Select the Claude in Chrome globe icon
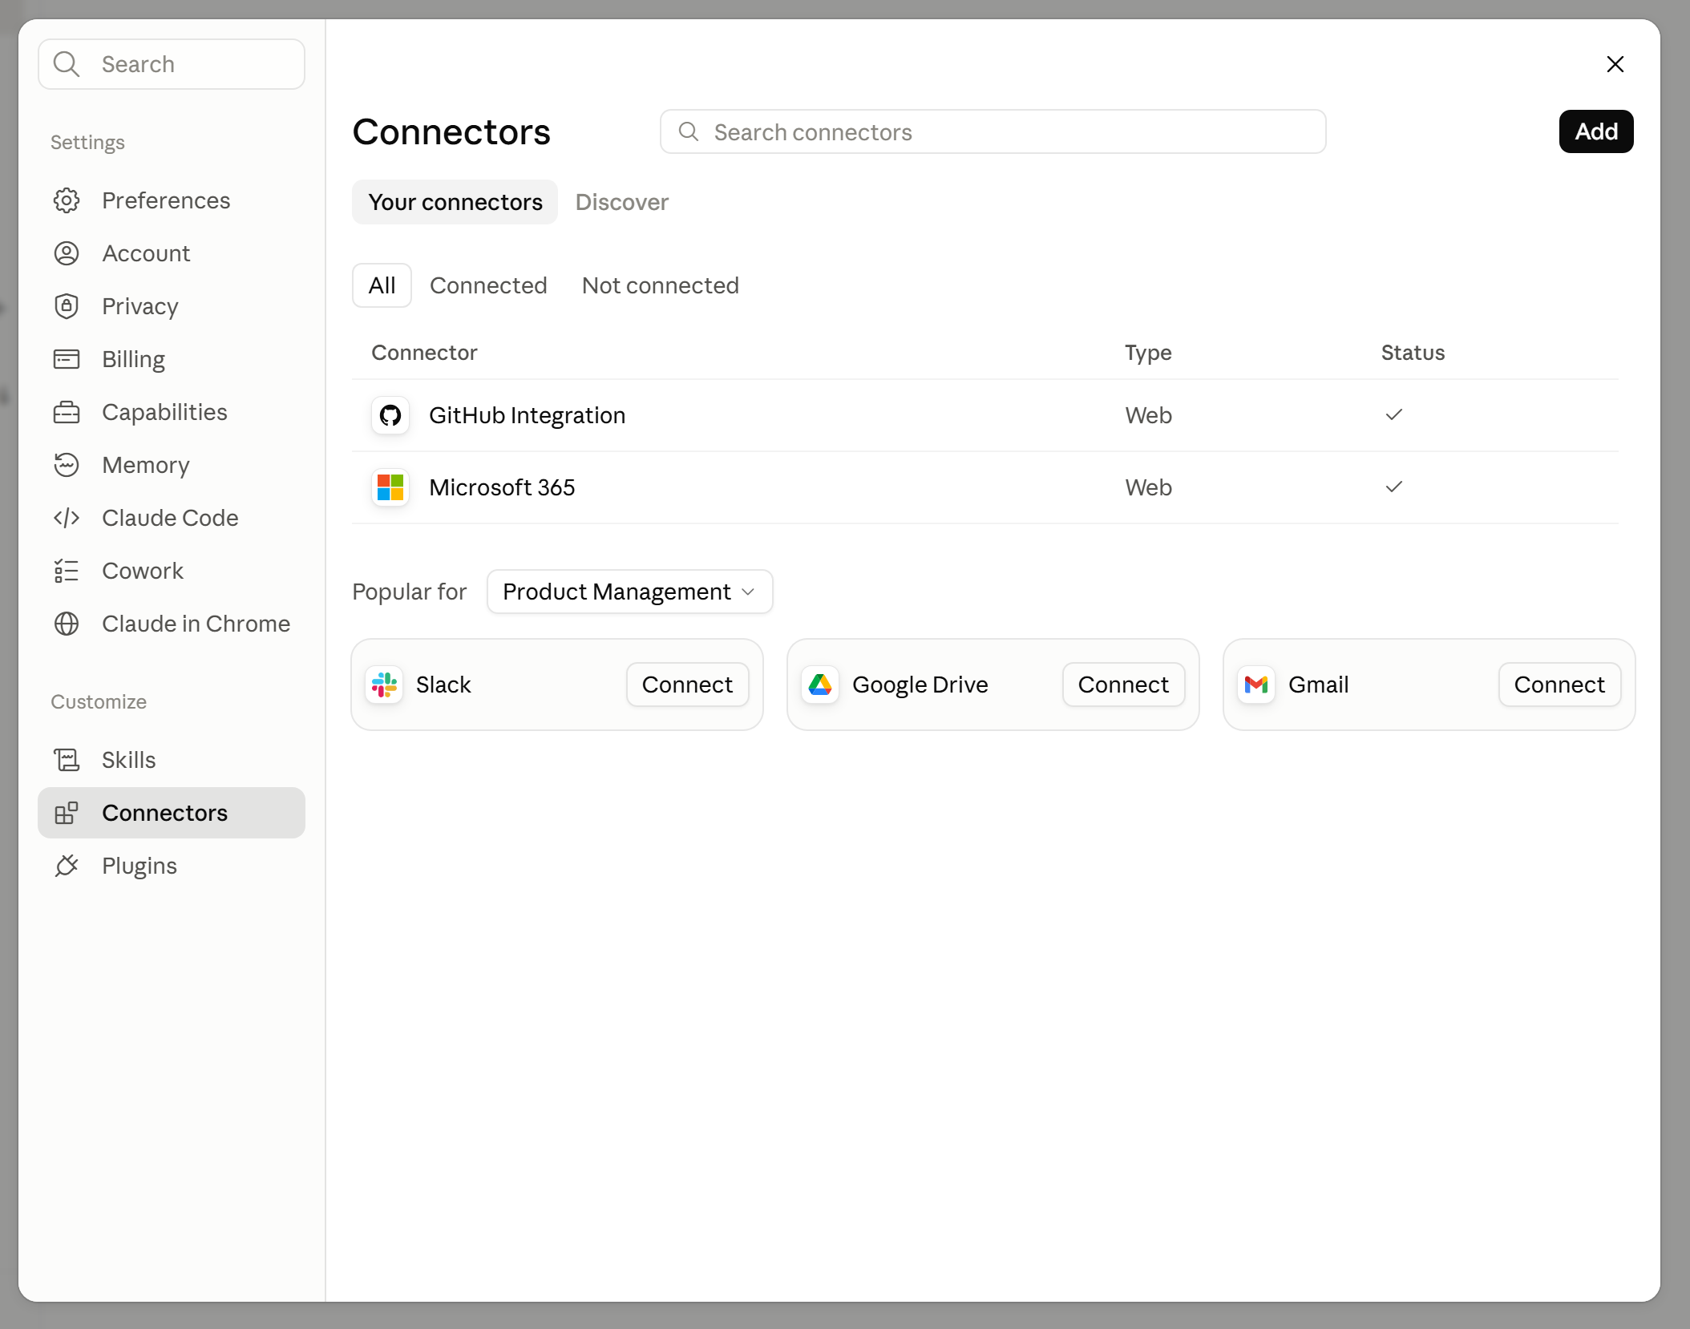 point(67,624)
